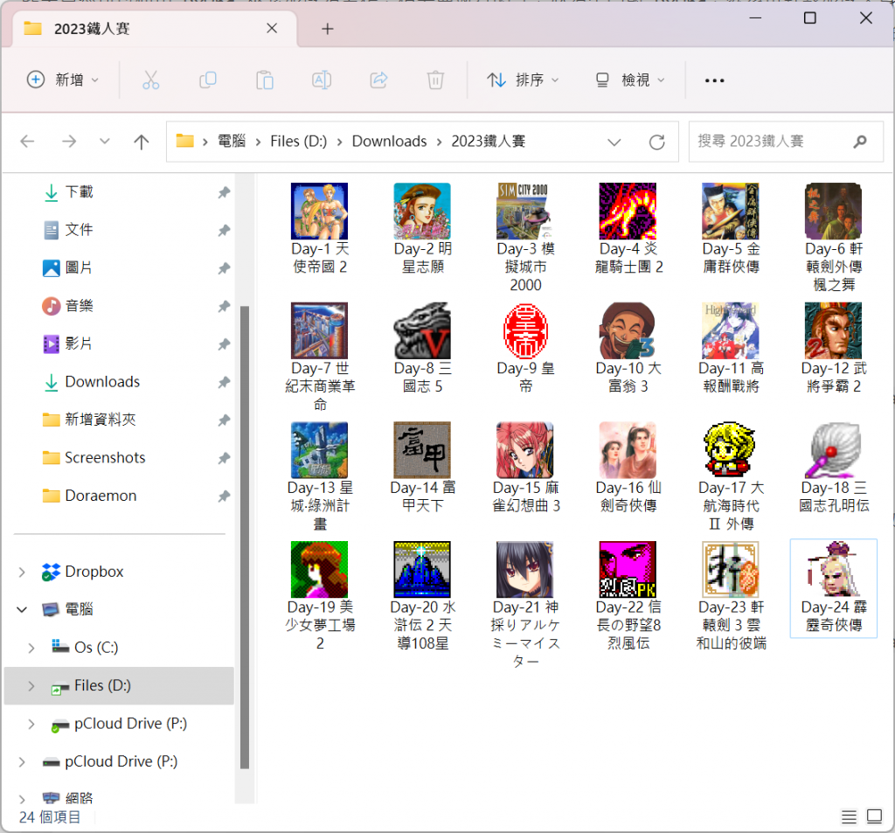Viewport: 895px width, 833px height.
Task: Select Day-3 模擬城市 2000 file
Action: point(525,238)
